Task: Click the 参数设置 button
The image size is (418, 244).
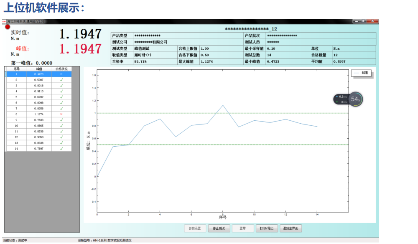Action: click(194, 228)
